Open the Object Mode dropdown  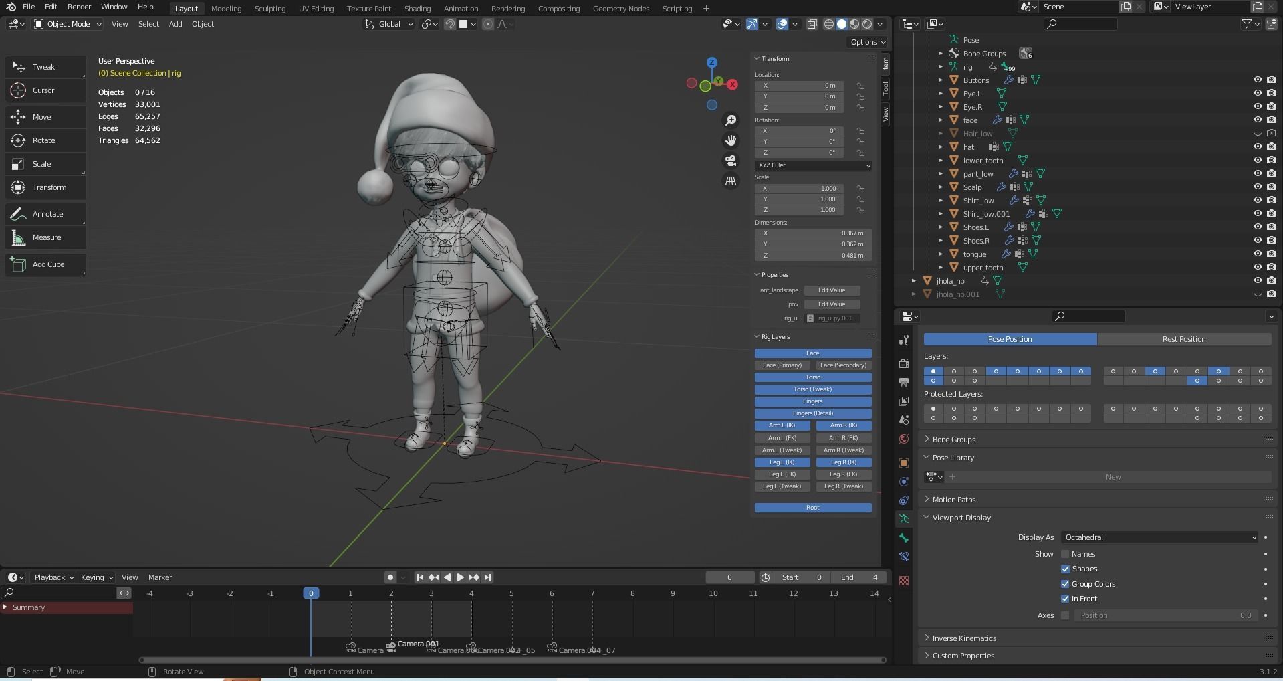coord(68,24)
